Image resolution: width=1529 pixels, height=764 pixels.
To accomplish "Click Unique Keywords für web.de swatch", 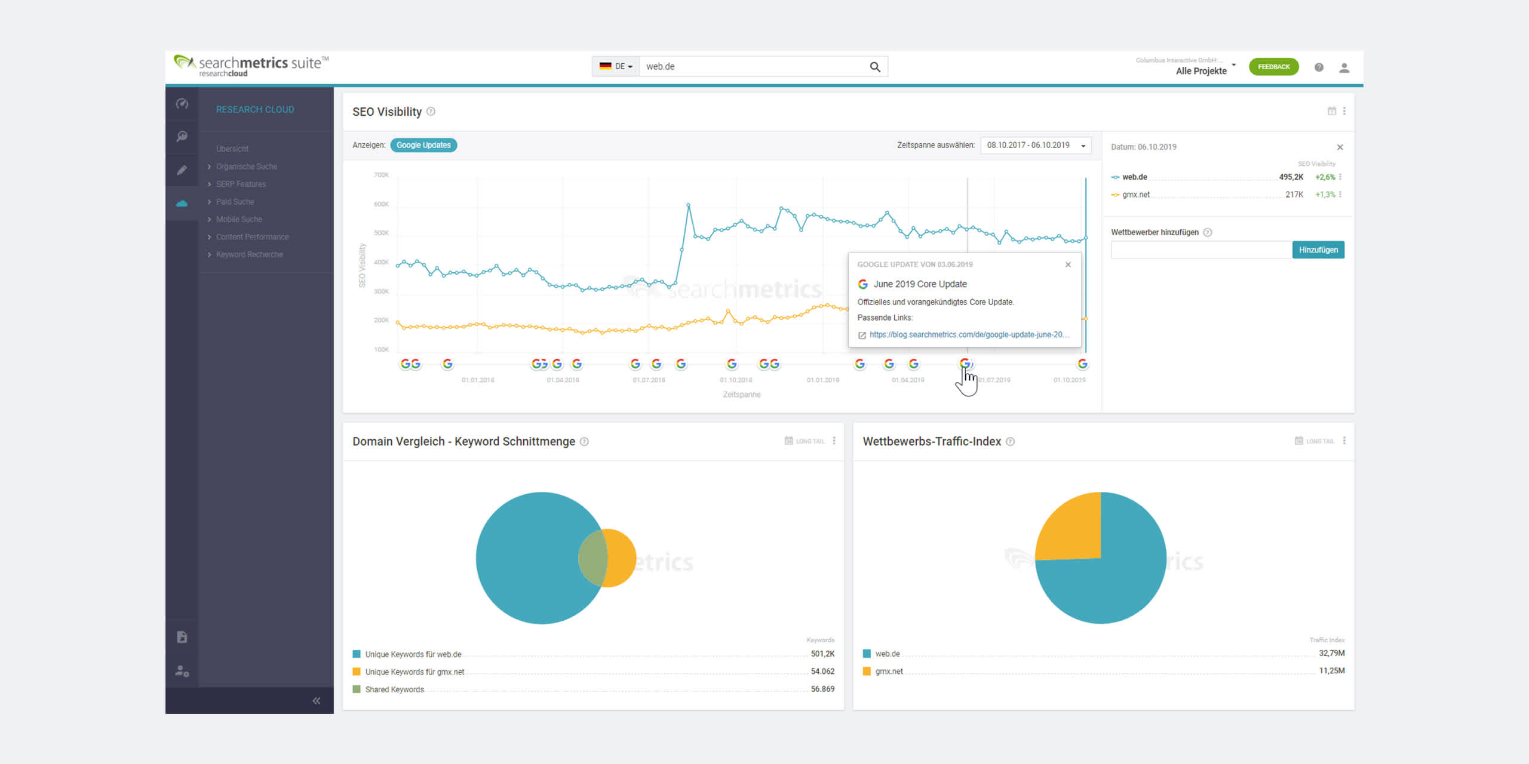I will [x=357, y=654].
